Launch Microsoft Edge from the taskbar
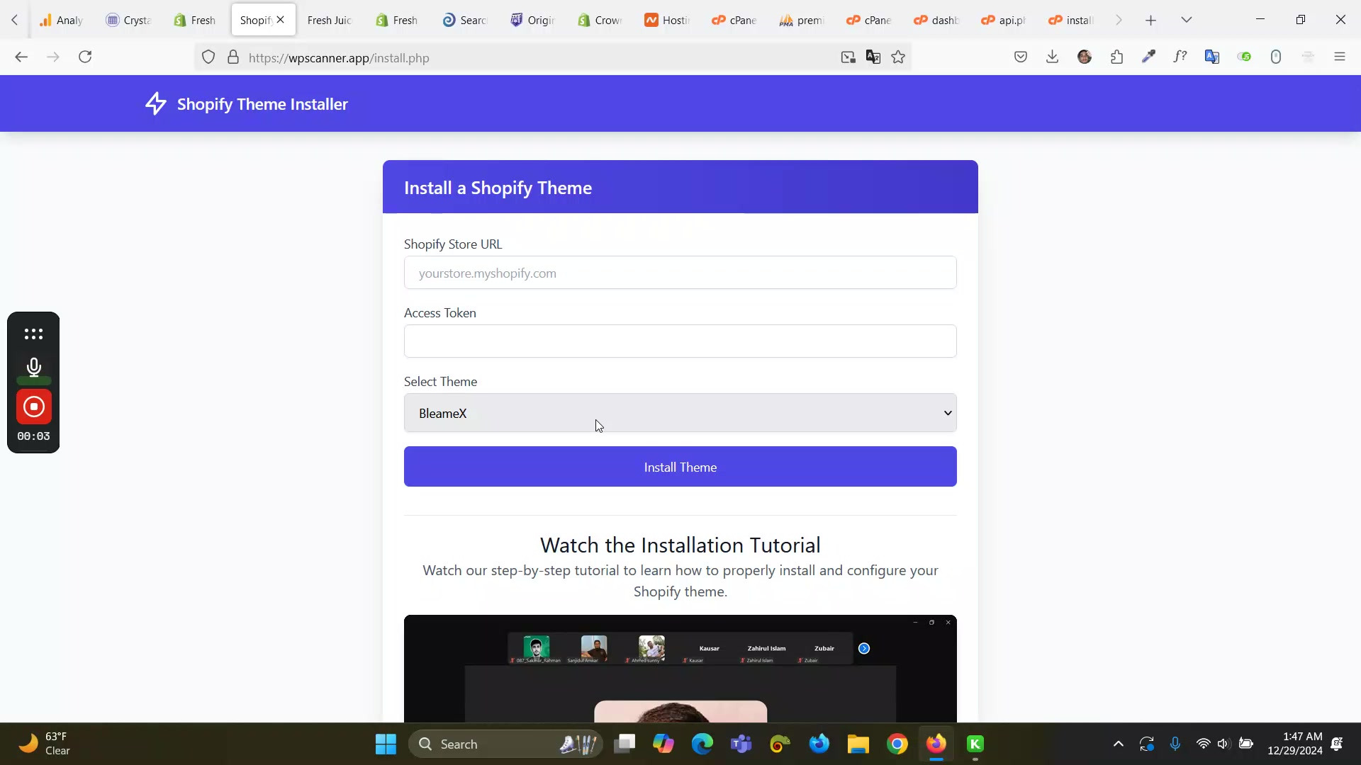This screenshot has width=1361, height=765. tap(702, 744)
